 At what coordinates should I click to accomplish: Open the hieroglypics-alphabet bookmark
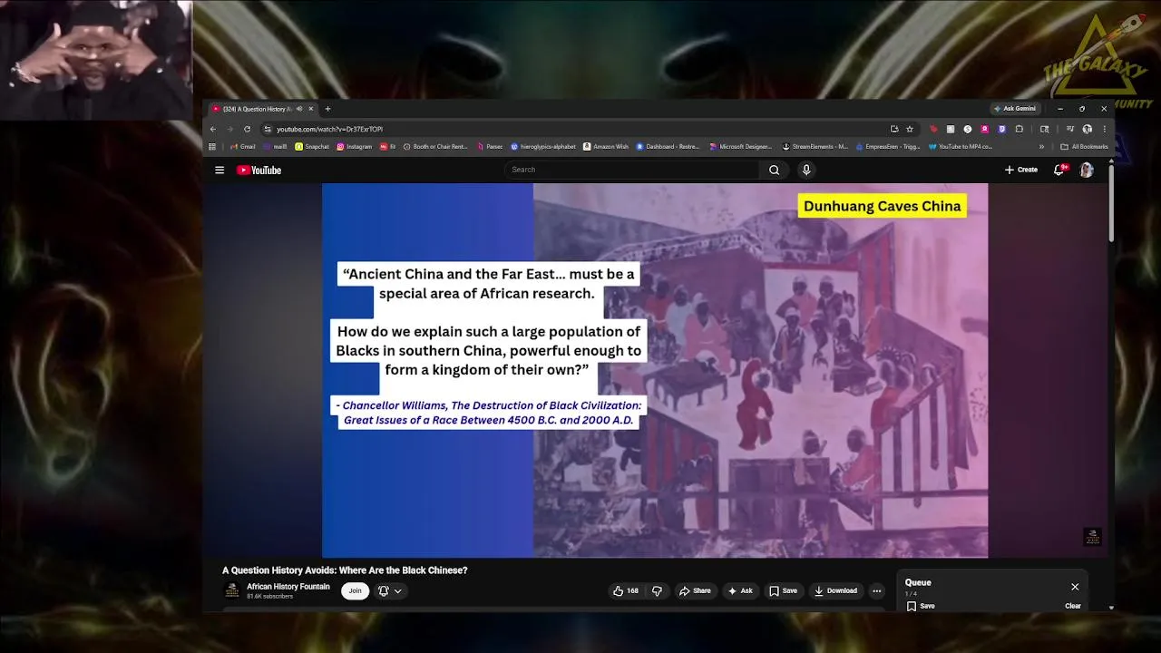click(x=543, y=146)
